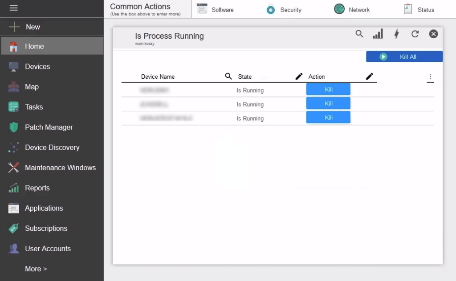
Task: Click the Is Process Running title
Action: pyautogui.click(x=169, y=36)
